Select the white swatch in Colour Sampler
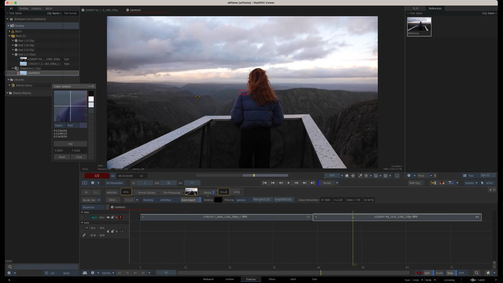 point(91,99)
